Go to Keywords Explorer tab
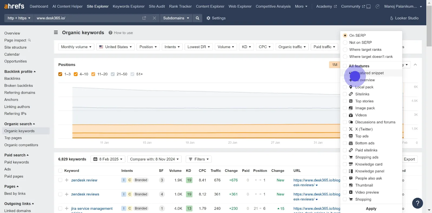 point(129,6)
